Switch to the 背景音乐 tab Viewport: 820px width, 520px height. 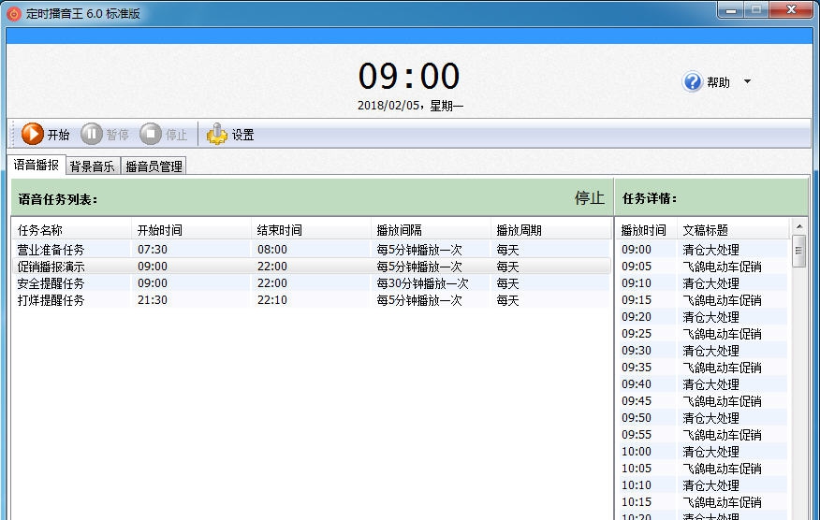point(92,166)
